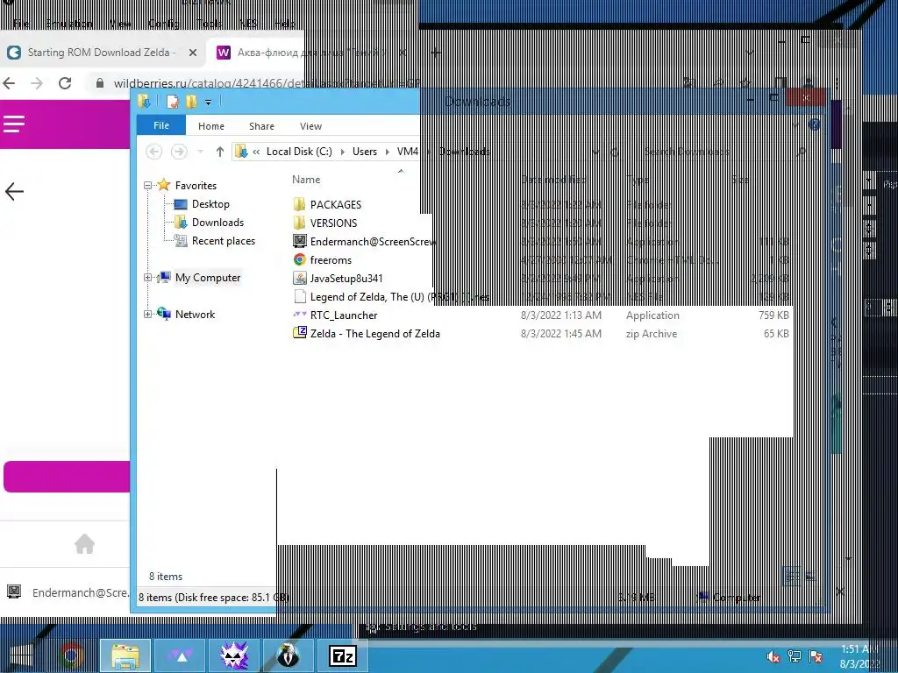Select Recent places under Favorites
This screenshot has height=673, width=898.
[x=224, y=241]
